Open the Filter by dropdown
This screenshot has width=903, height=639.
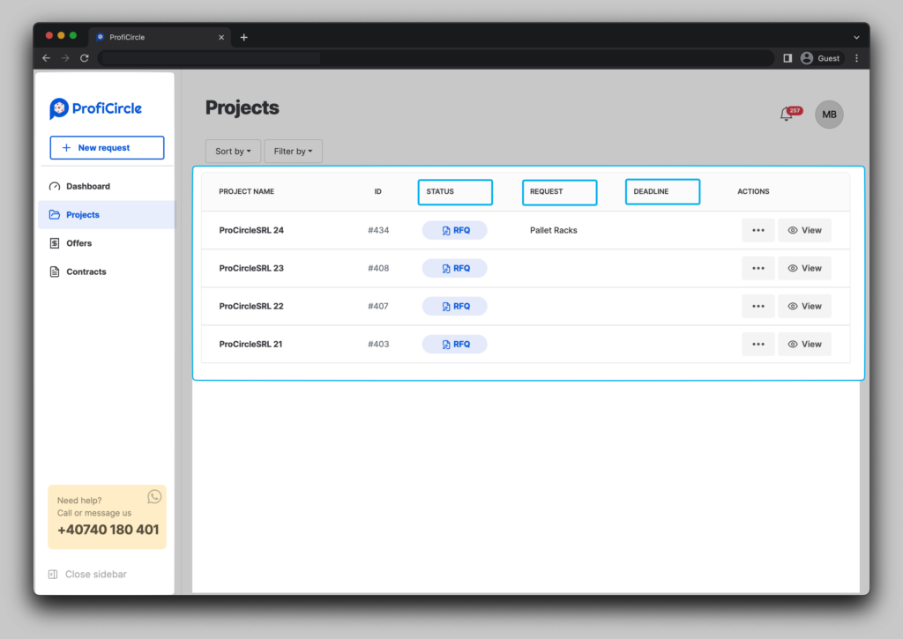(293, 152)
